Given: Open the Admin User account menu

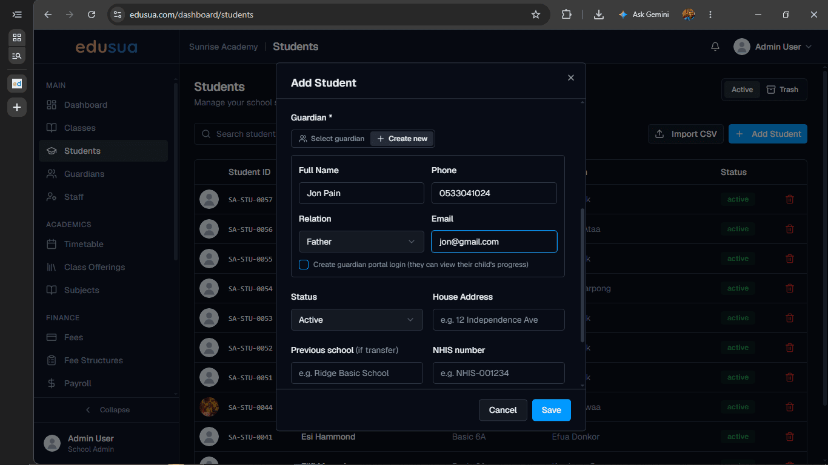Looking at the screenshot, I should 772,47.
